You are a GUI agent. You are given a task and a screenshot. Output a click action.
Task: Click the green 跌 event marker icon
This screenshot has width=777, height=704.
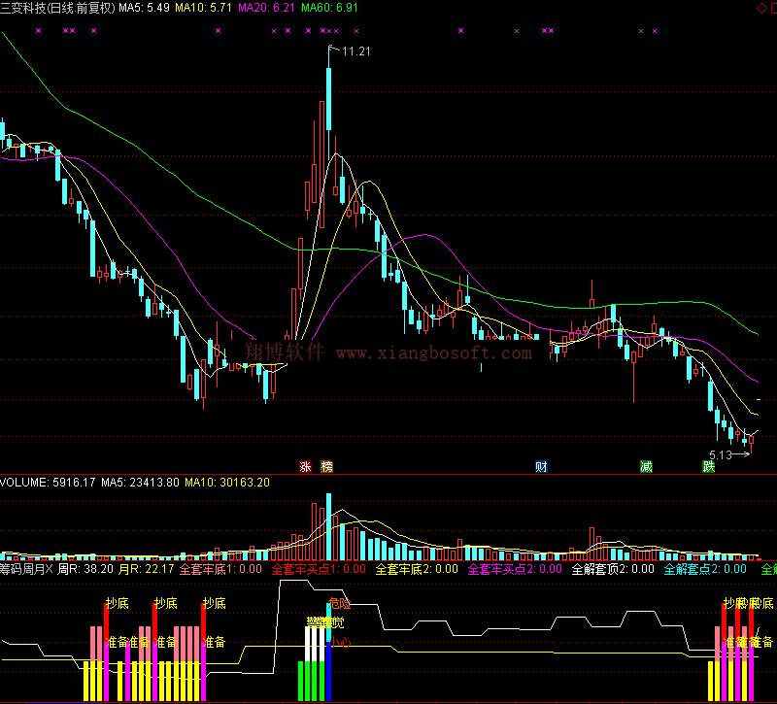[709, 467]
